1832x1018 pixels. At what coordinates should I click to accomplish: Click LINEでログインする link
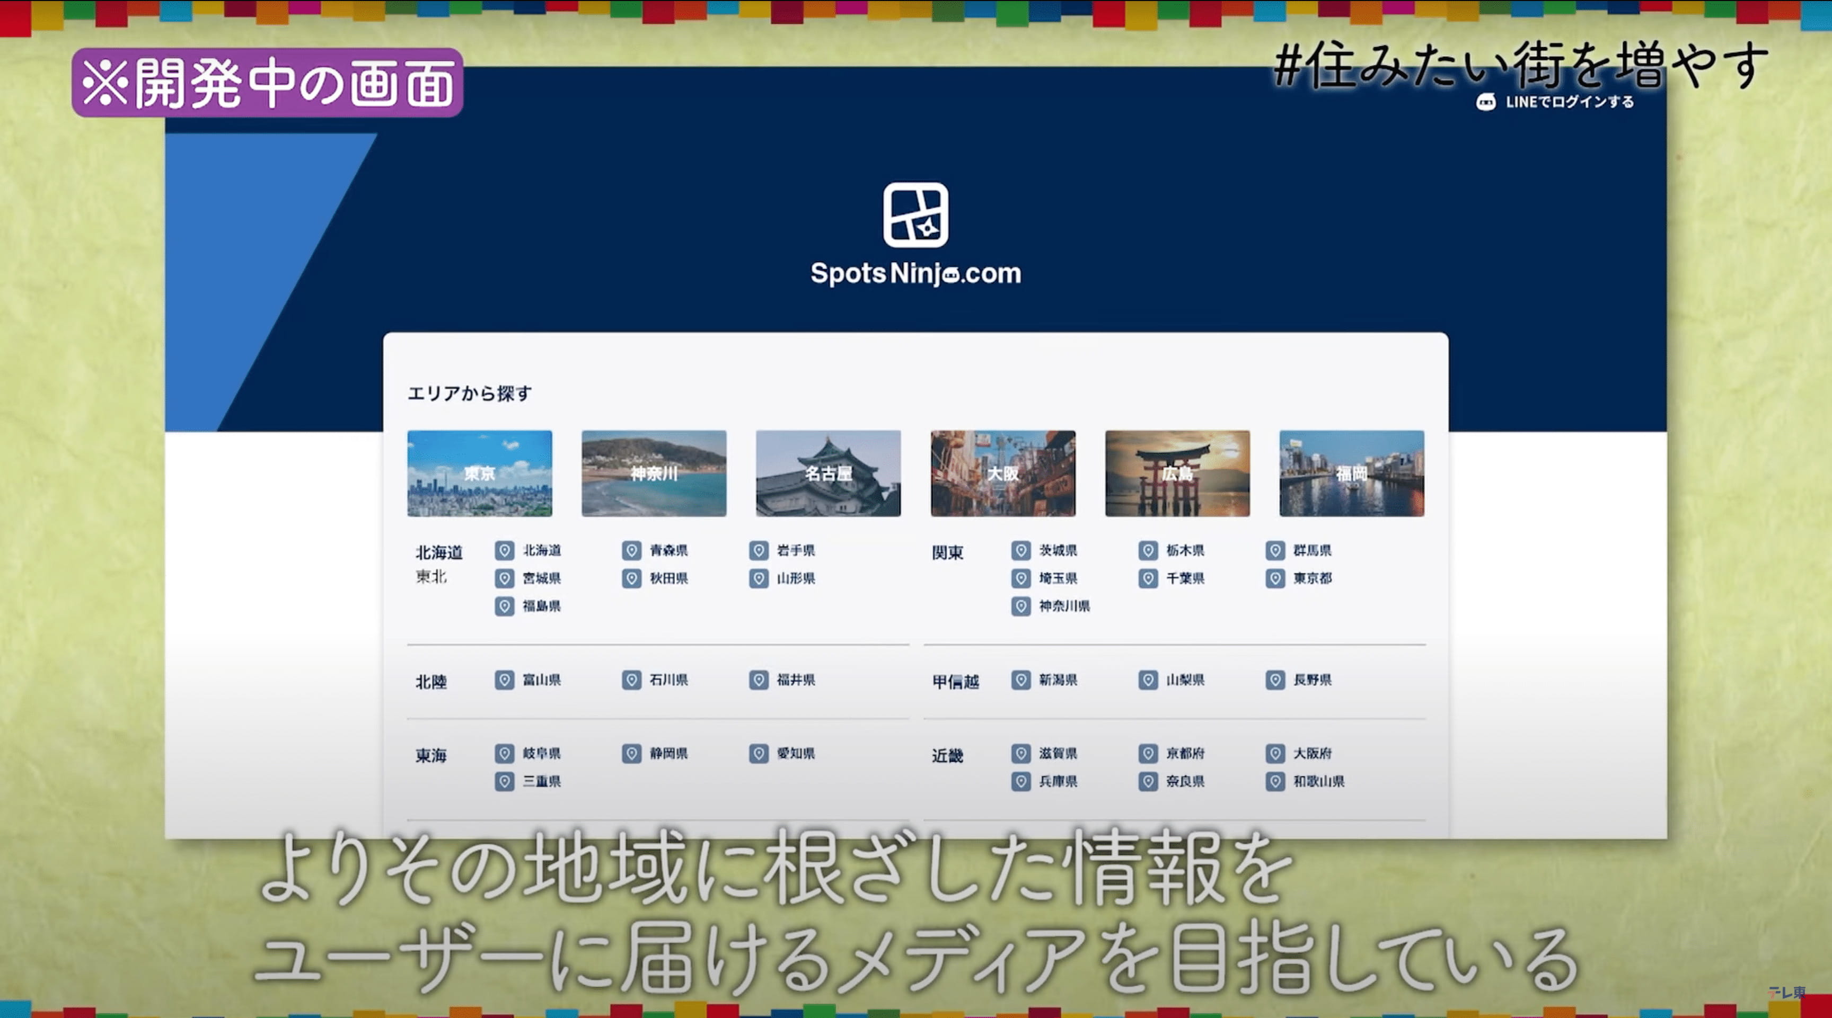pos(1569,102)
